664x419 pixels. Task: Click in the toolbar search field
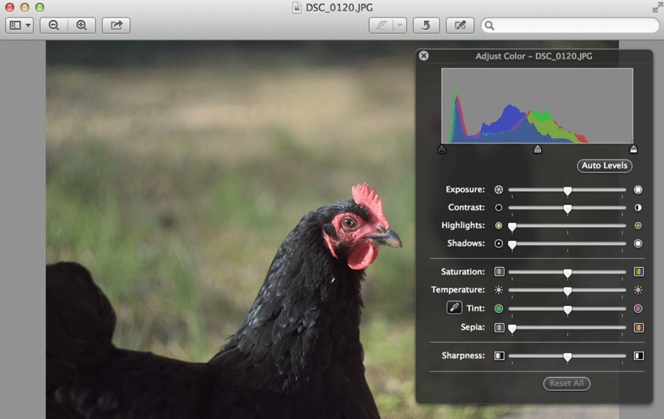point(572,25)
